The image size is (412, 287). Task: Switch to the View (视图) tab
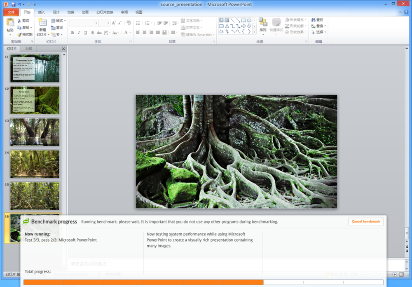pyautogui.click(x=139, y=12)
